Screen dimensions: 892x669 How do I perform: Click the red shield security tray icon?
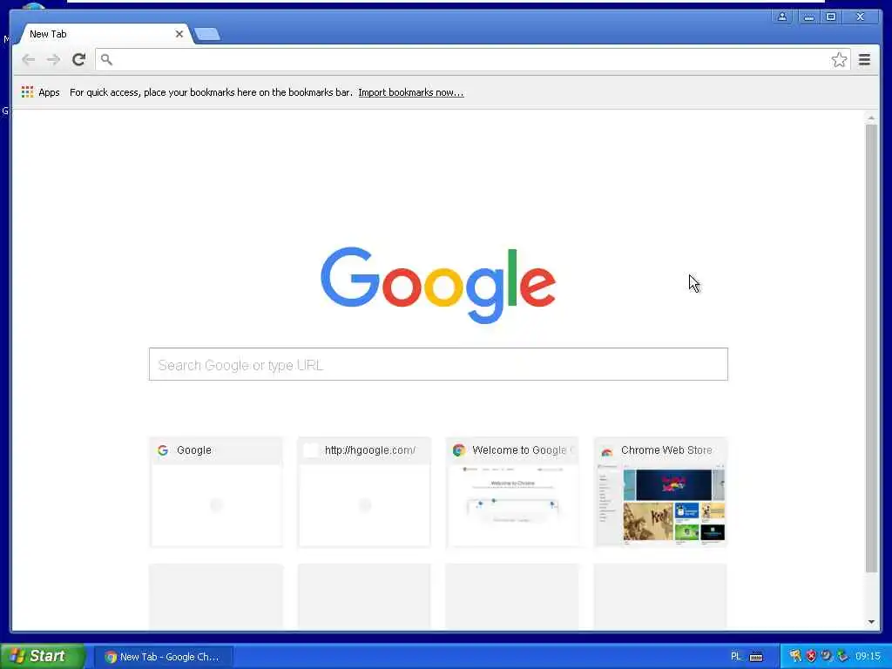pyautogui.click(x=811, y=656)
